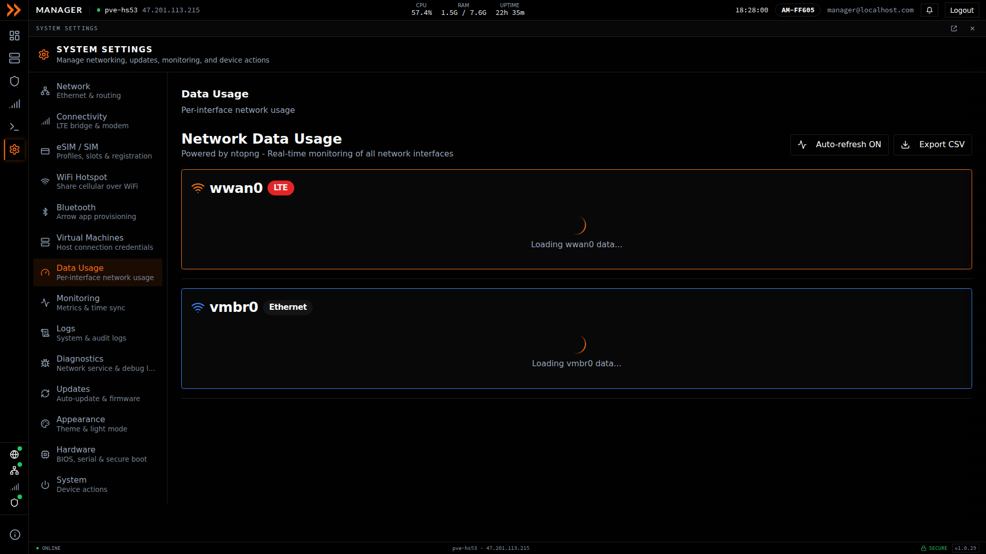Click the globe status icon in left rail

[14, 454]
